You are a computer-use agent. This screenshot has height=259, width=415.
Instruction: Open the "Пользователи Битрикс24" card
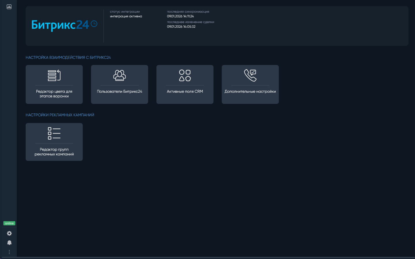click(x=119, y=92)
